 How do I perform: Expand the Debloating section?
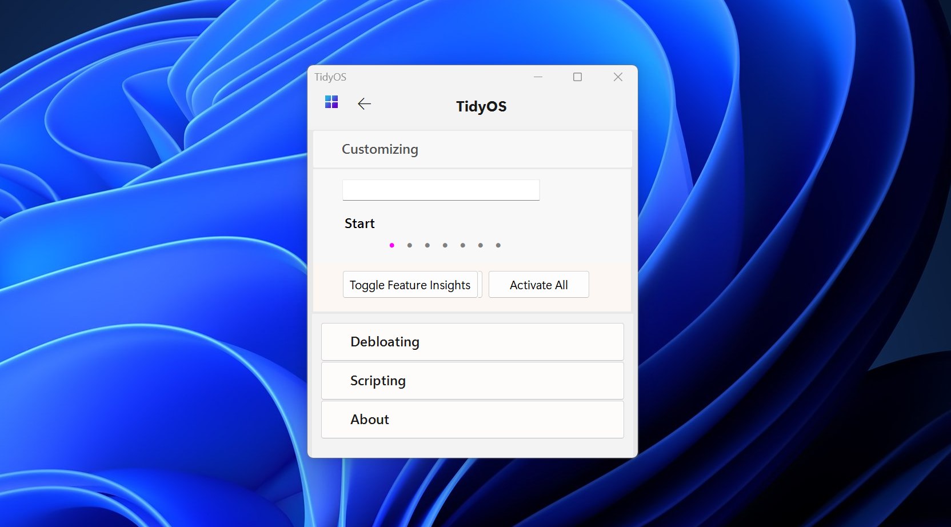click(472, 342)
